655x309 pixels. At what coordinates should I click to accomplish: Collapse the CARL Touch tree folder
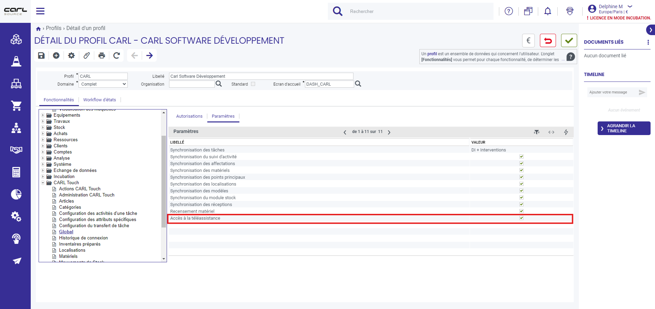click(x=43, y=183)
